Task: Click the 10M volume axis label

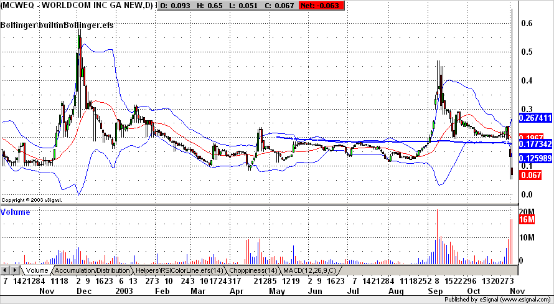Action: pyautogui.click(x=528, y=237)
